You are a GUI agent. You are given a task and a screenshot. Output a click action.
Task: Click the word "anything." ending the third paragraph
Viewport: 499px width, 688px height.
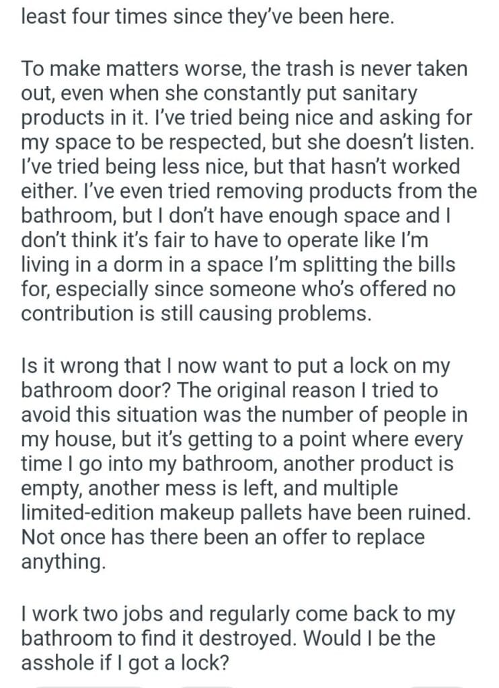click(64, 562)
